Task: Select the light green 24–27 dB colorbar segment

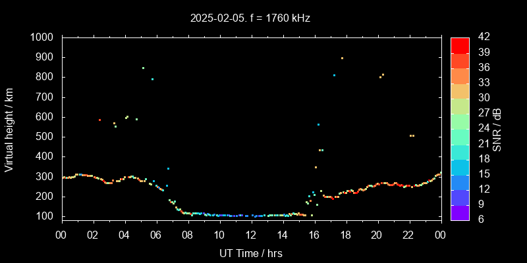Action: pyautogui.click(x=460, y=121)
